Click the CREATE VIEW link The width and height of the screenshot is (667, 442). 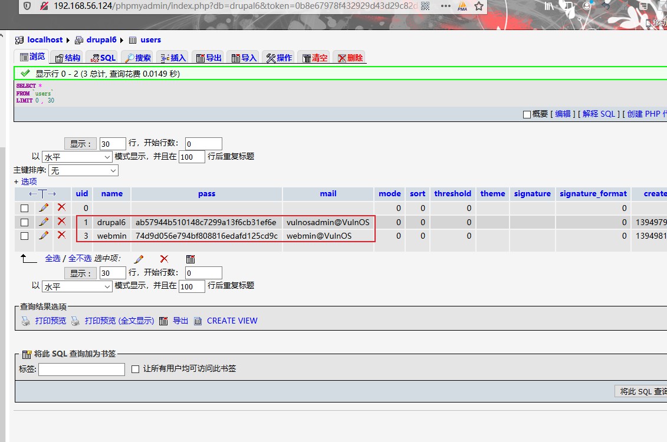click(232, 321)
